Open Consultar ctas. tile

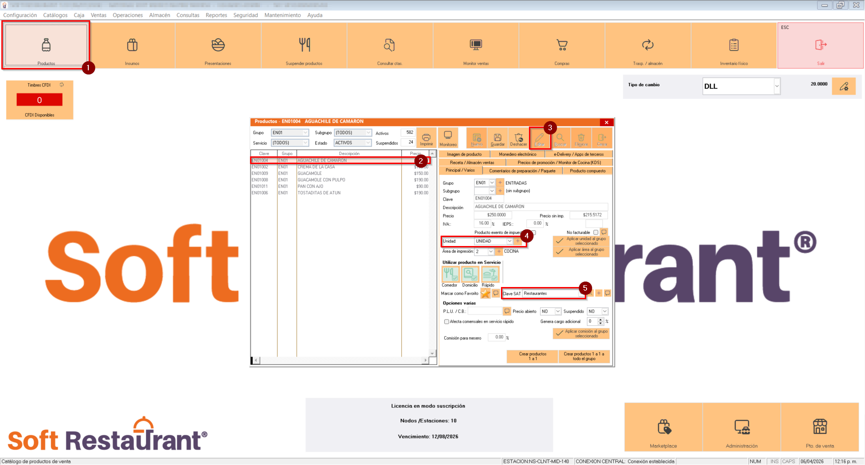point(390,45)
